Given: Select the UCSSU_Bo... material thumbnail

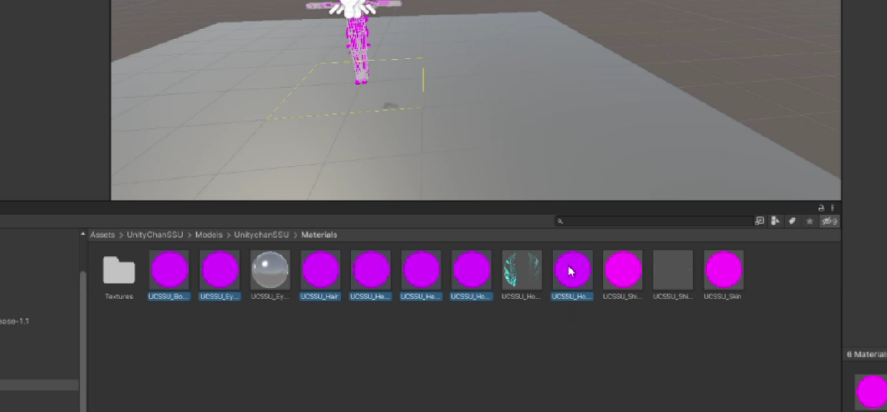Looking at the screenshot, I should pos(169,270).
